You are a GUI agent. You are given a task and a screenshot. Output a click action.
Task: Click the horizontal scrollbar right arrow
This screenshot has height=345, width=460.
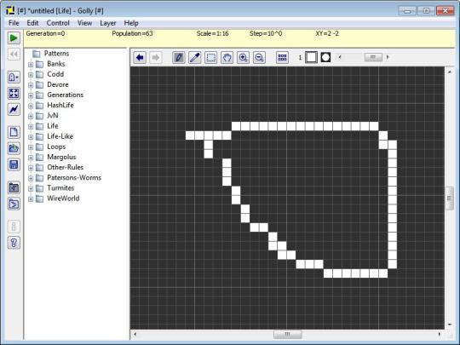[x=440, y=334]
